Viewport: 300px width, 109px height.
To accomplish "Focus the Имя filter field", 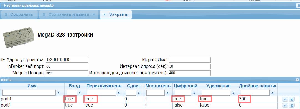I will (x=29, y=93).
